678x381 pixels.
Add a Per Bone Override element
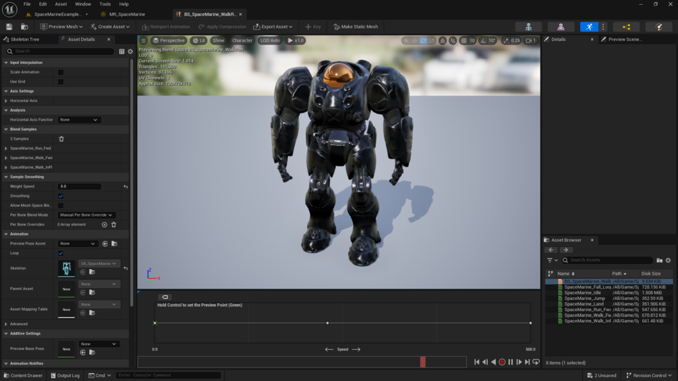tap(104, 225)
